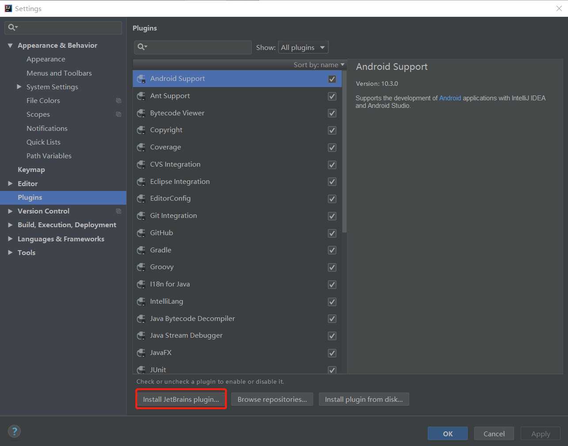Screen dimensions: 568x446
Task: Uncheck the Ant Support plugin
Action: 332,96
